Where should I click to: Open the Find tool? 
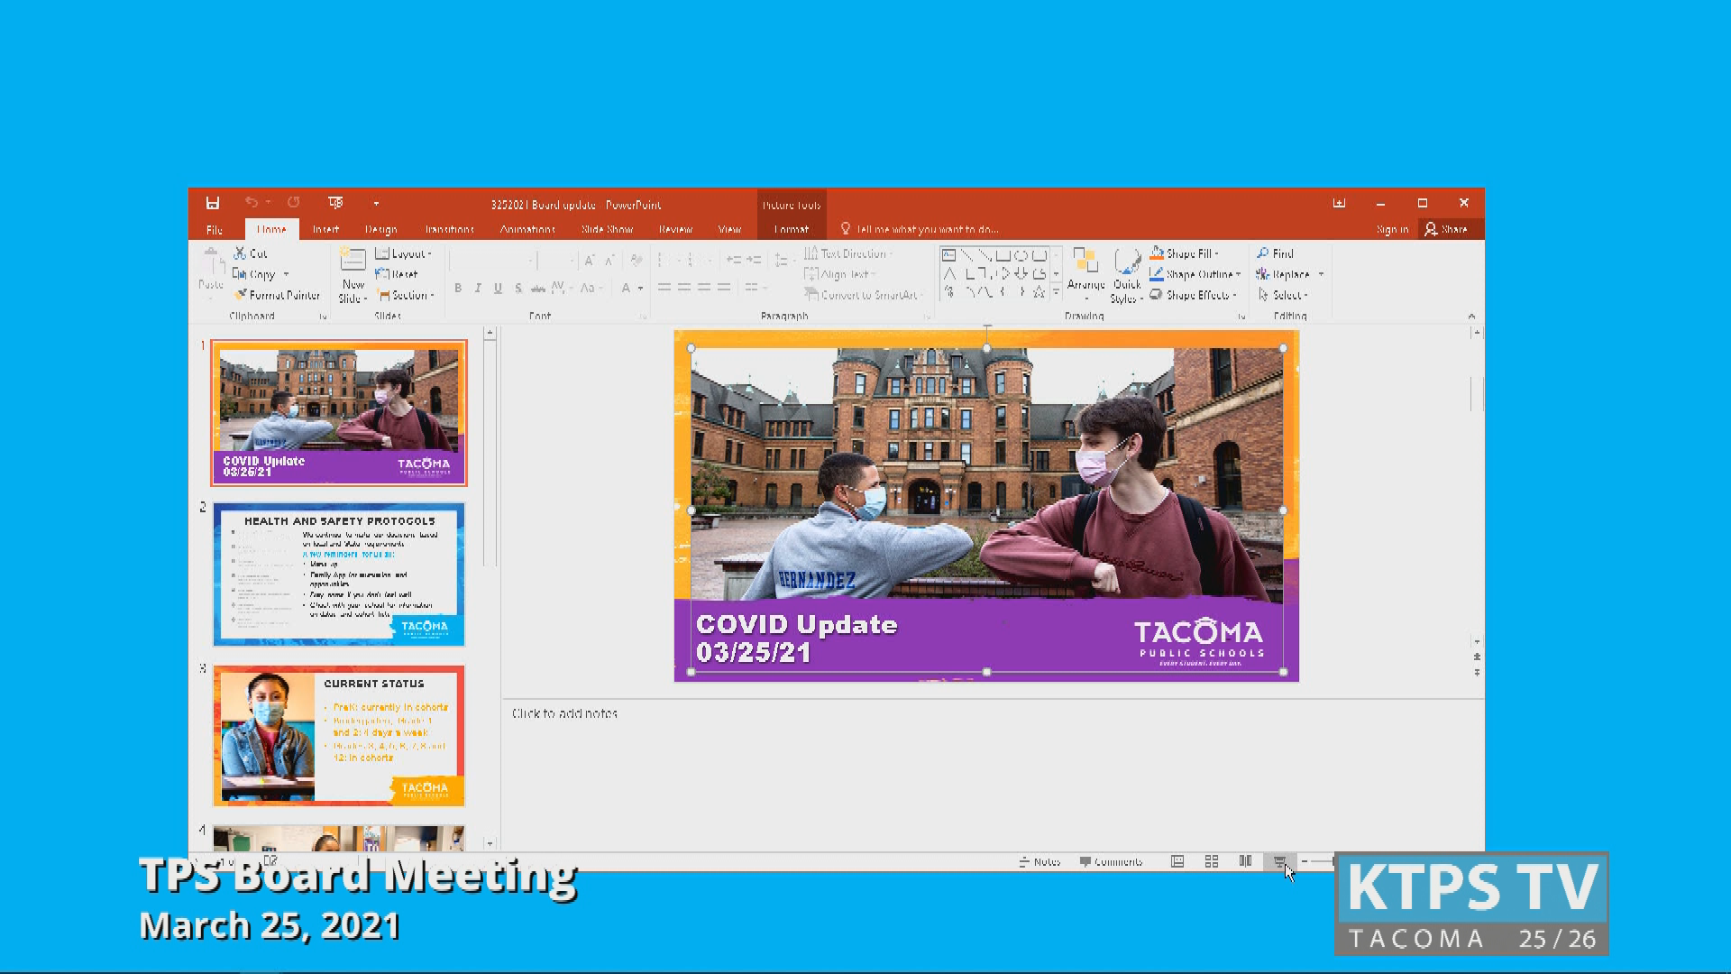(x=1275, y=253)
